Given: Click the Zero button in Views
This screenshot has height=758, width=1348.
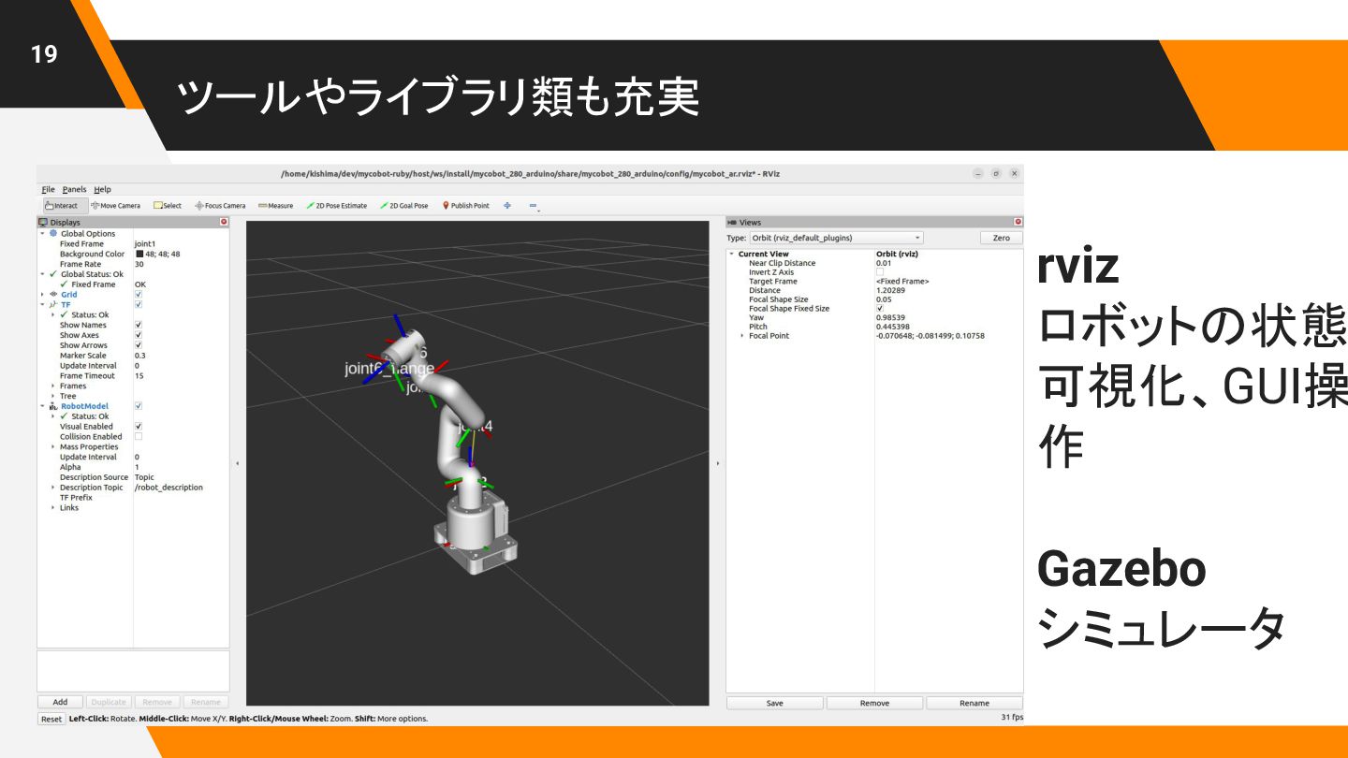Looking at the screenshot, I should coord(1002,238).
